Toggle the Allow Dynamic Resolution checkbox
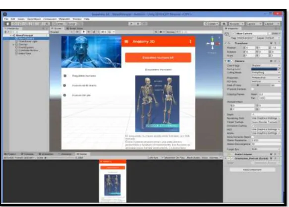Viewport: 289px width, 207px height. [x=253, y=137]
